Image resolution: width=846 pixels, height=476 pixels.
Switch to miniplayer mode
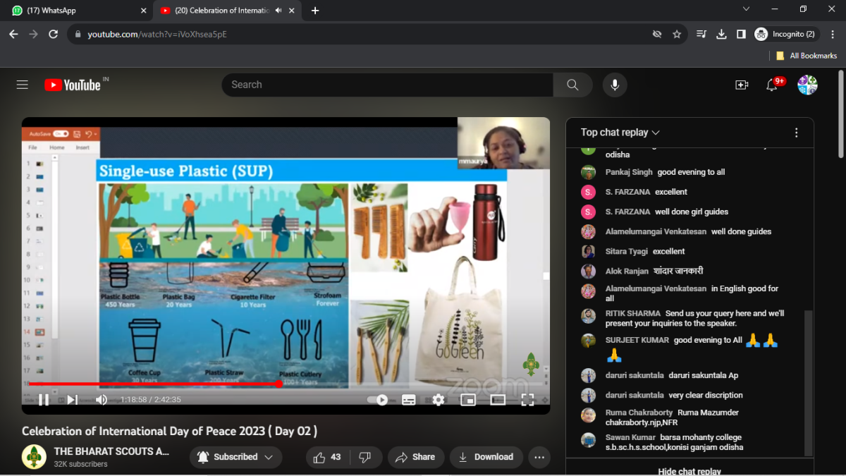pyautogui.click(x=468, y=400)
